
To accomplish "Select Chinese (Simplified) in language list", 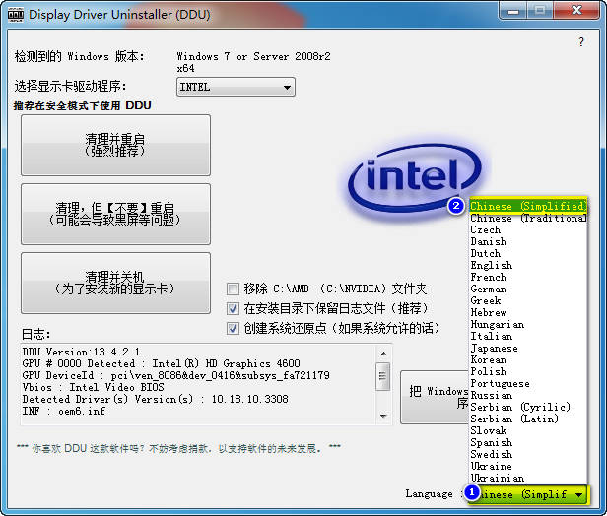I will coord(528,206).
